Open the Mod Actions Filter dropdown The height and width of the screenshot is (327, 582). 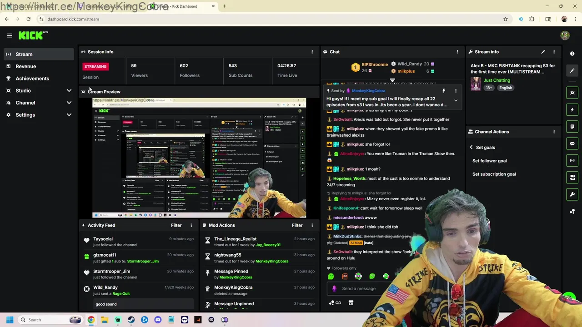point(297,225)
